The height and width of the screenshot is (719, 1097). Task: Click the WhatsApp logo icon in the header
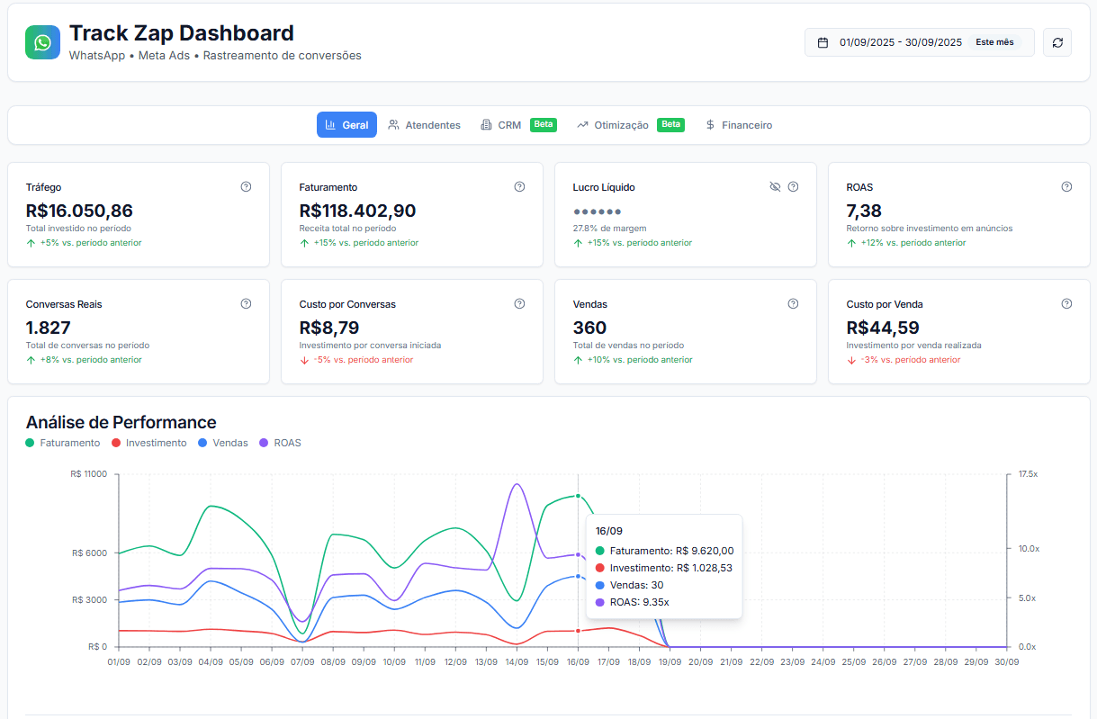41,41
